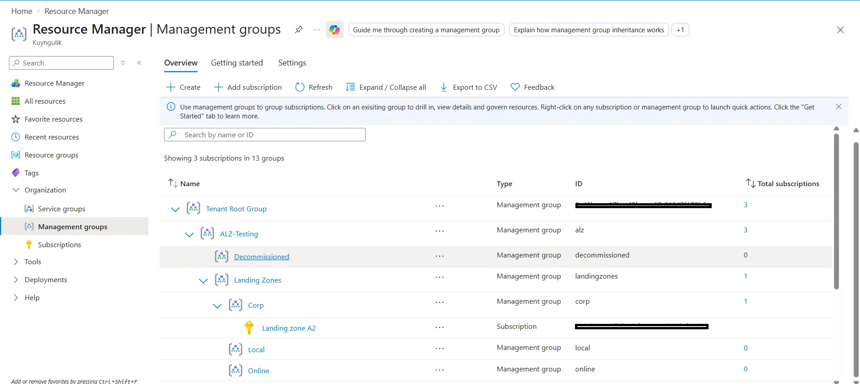Dismiss the information banner
860x384 pixels.
(839, 107)
